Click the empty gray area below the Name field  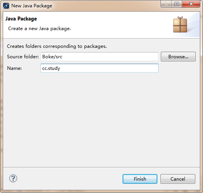[101, 120]
